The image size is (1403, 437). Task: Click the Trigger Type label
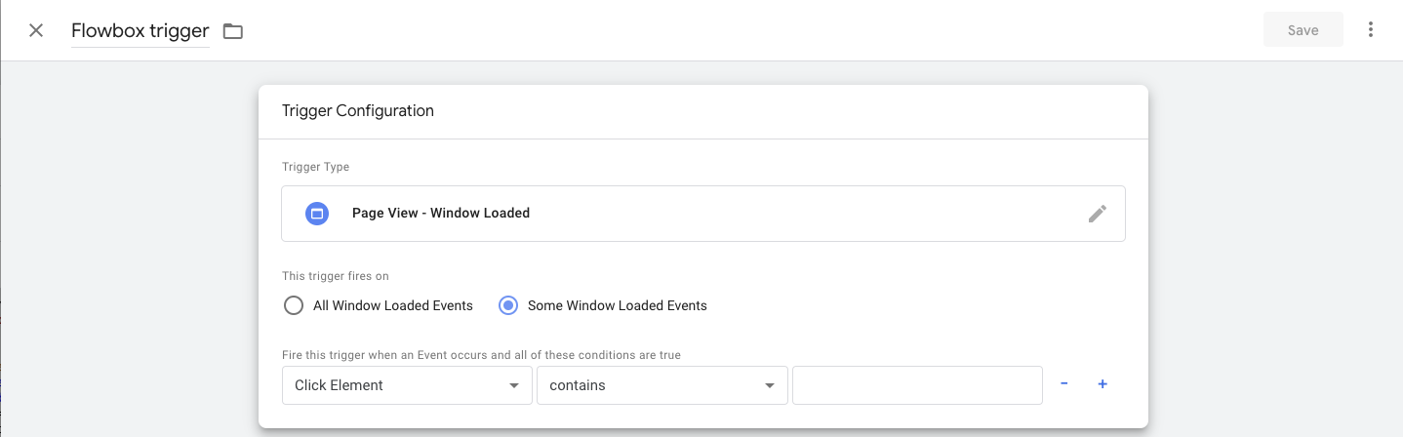[315, 167]
